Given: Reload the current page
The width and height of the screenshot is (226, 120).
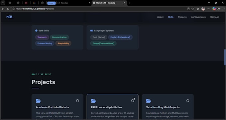Looking at the screenshot, I should [x=8, y=9].
